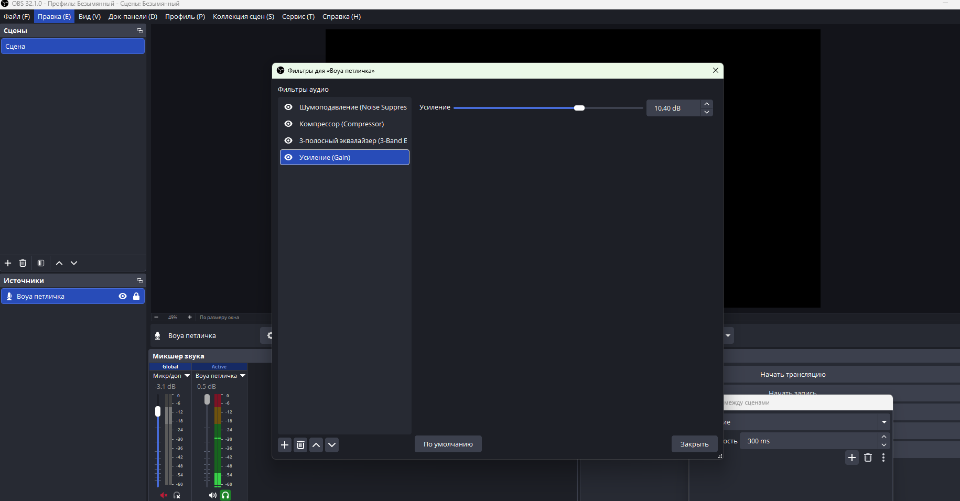Unlock the Boya петличка source
Screen dimensions: 960x501
[x=136, y=296]
